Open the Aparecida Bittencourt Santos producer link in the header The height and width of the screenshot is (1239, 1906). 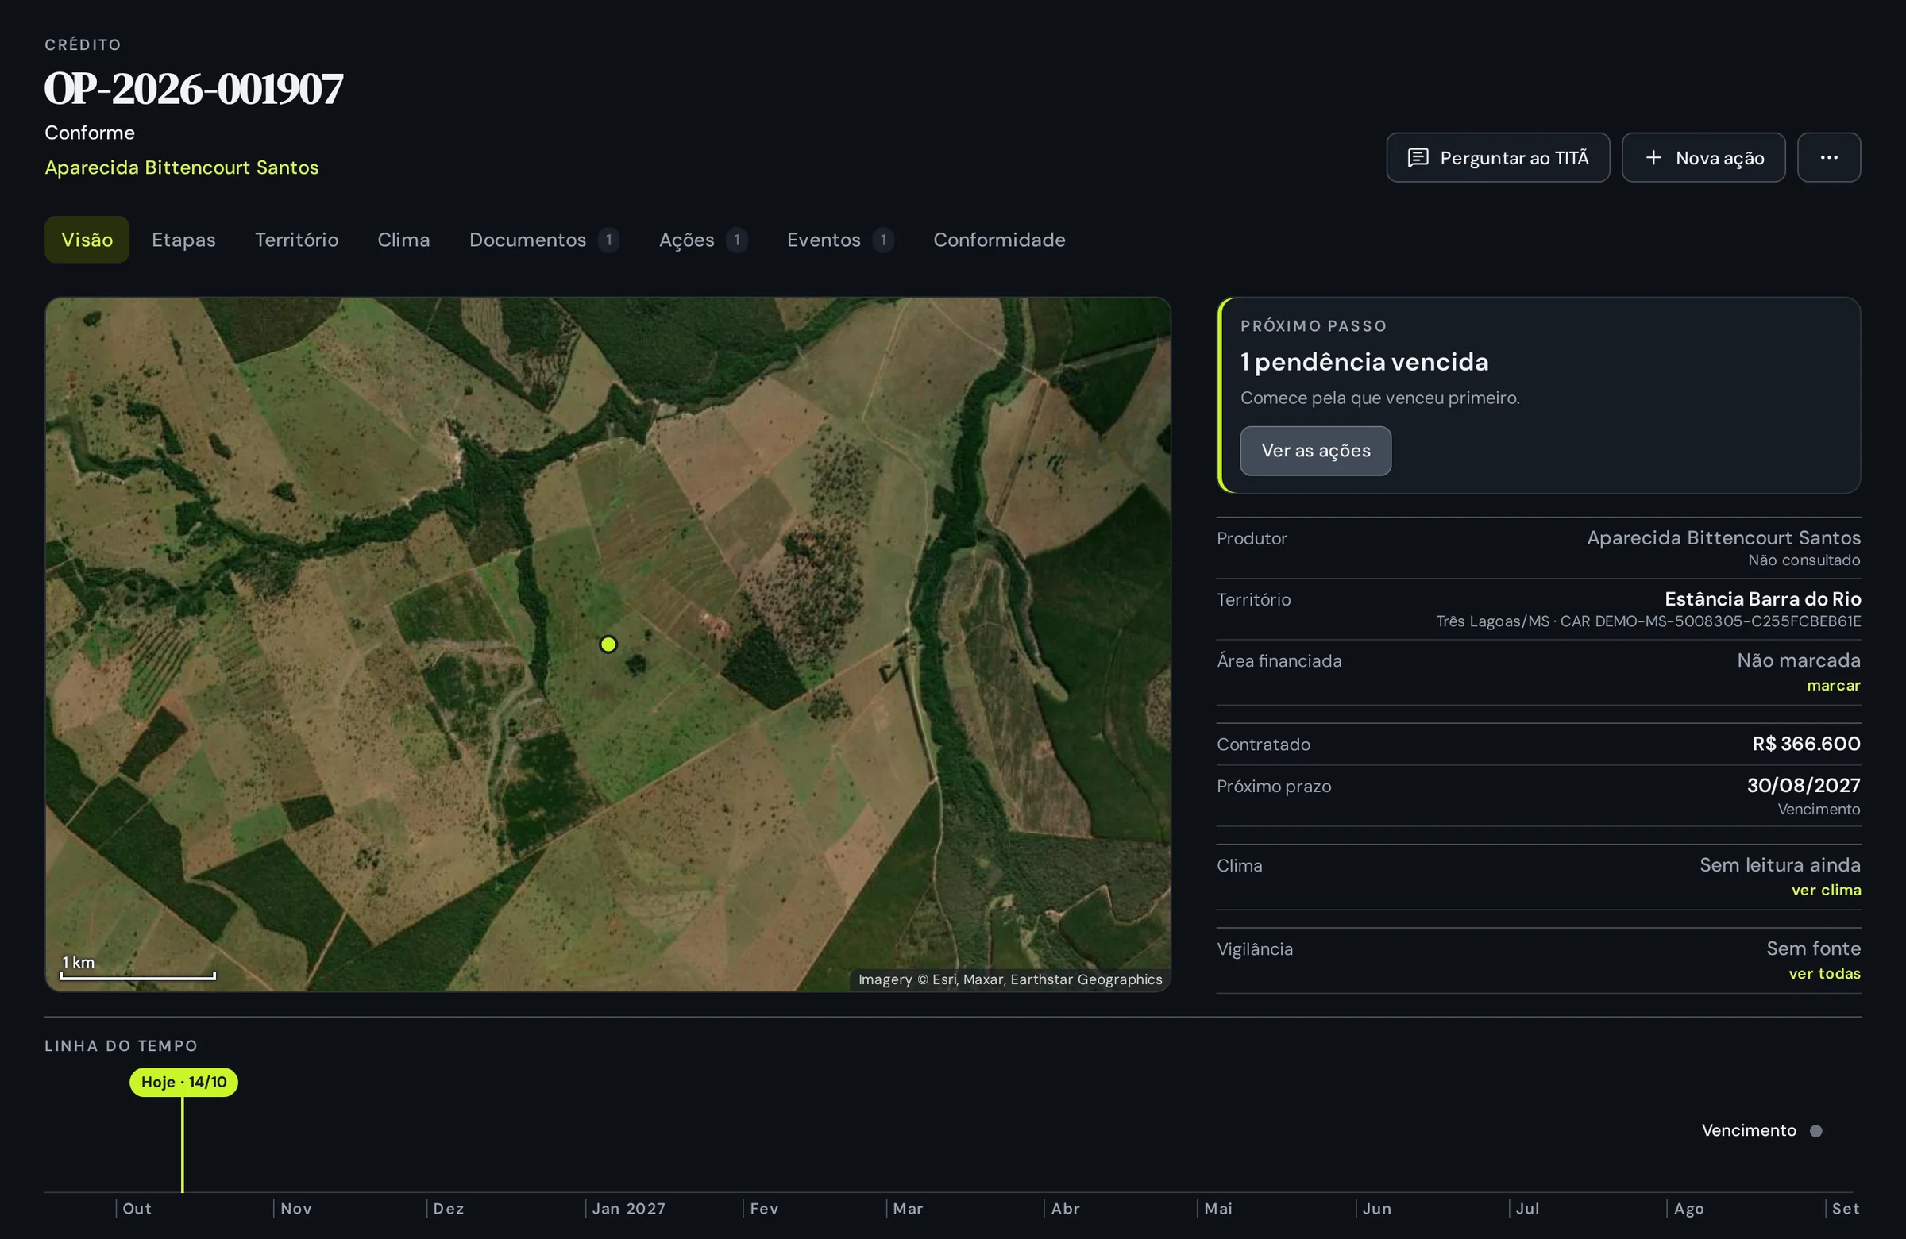(x=182, y=167)
